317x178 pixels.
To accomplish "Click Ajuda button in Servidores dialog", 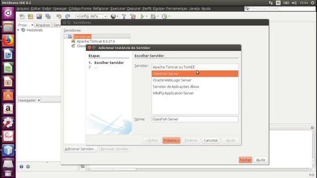I will pyautogui.click(x=261, y=160).
